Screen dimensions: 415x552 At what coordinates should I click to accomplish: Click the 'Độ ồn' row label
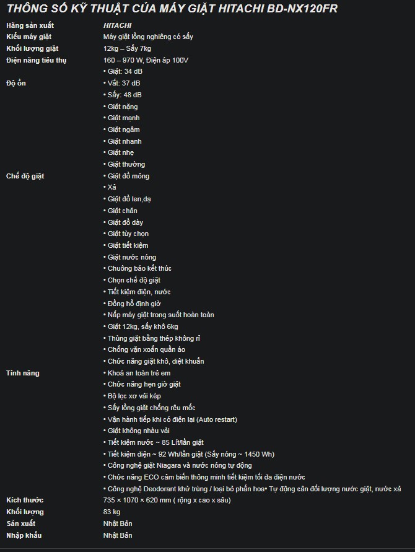pos(16,83)
